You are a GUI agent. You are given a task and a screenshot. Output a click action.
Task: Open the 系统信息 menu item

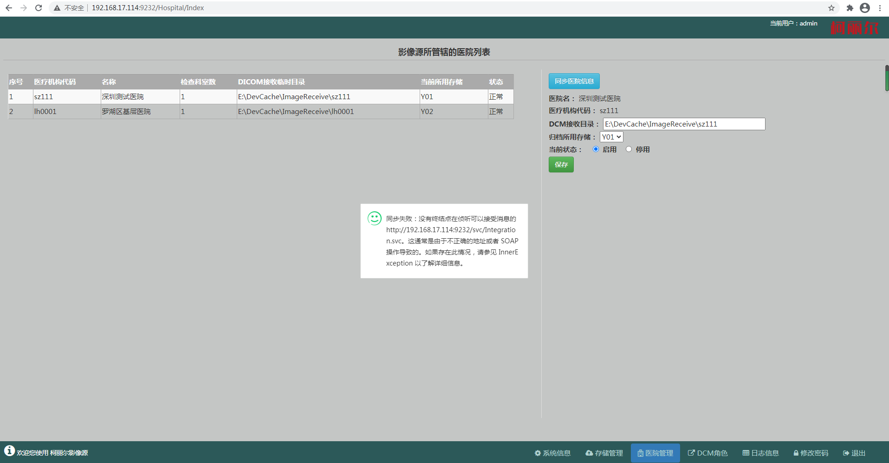click(x=552, y=453)
